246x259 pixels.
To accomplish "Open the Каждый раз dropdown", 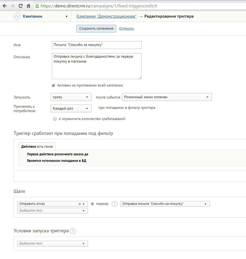I will pyautogui.click(x=71, y=109).
